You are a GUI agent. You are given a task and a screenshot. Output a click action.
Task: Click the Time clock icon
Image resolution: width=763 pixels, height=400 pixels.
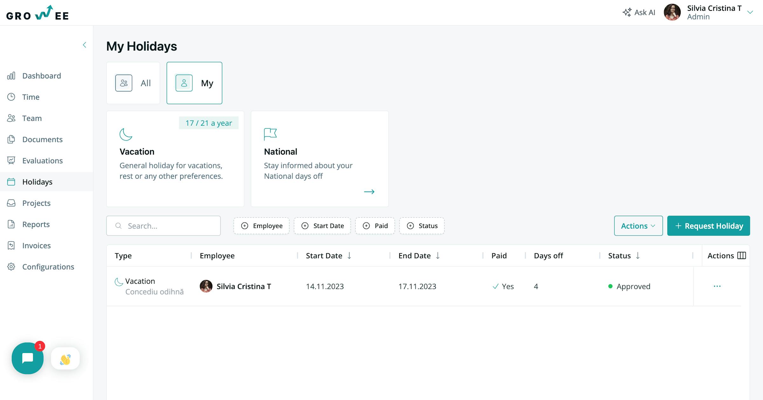11,97
